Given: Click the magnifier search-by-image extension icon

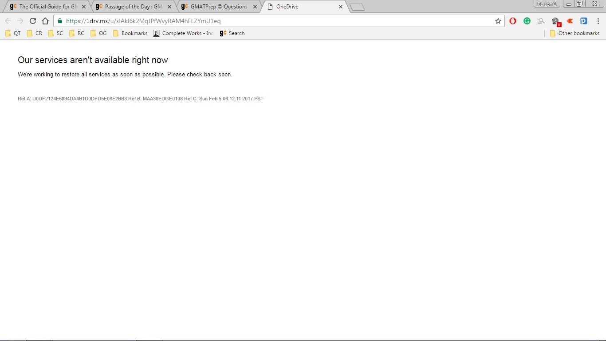Looking at the screenshot, I should pyautogui.click(x=541, y=21).
